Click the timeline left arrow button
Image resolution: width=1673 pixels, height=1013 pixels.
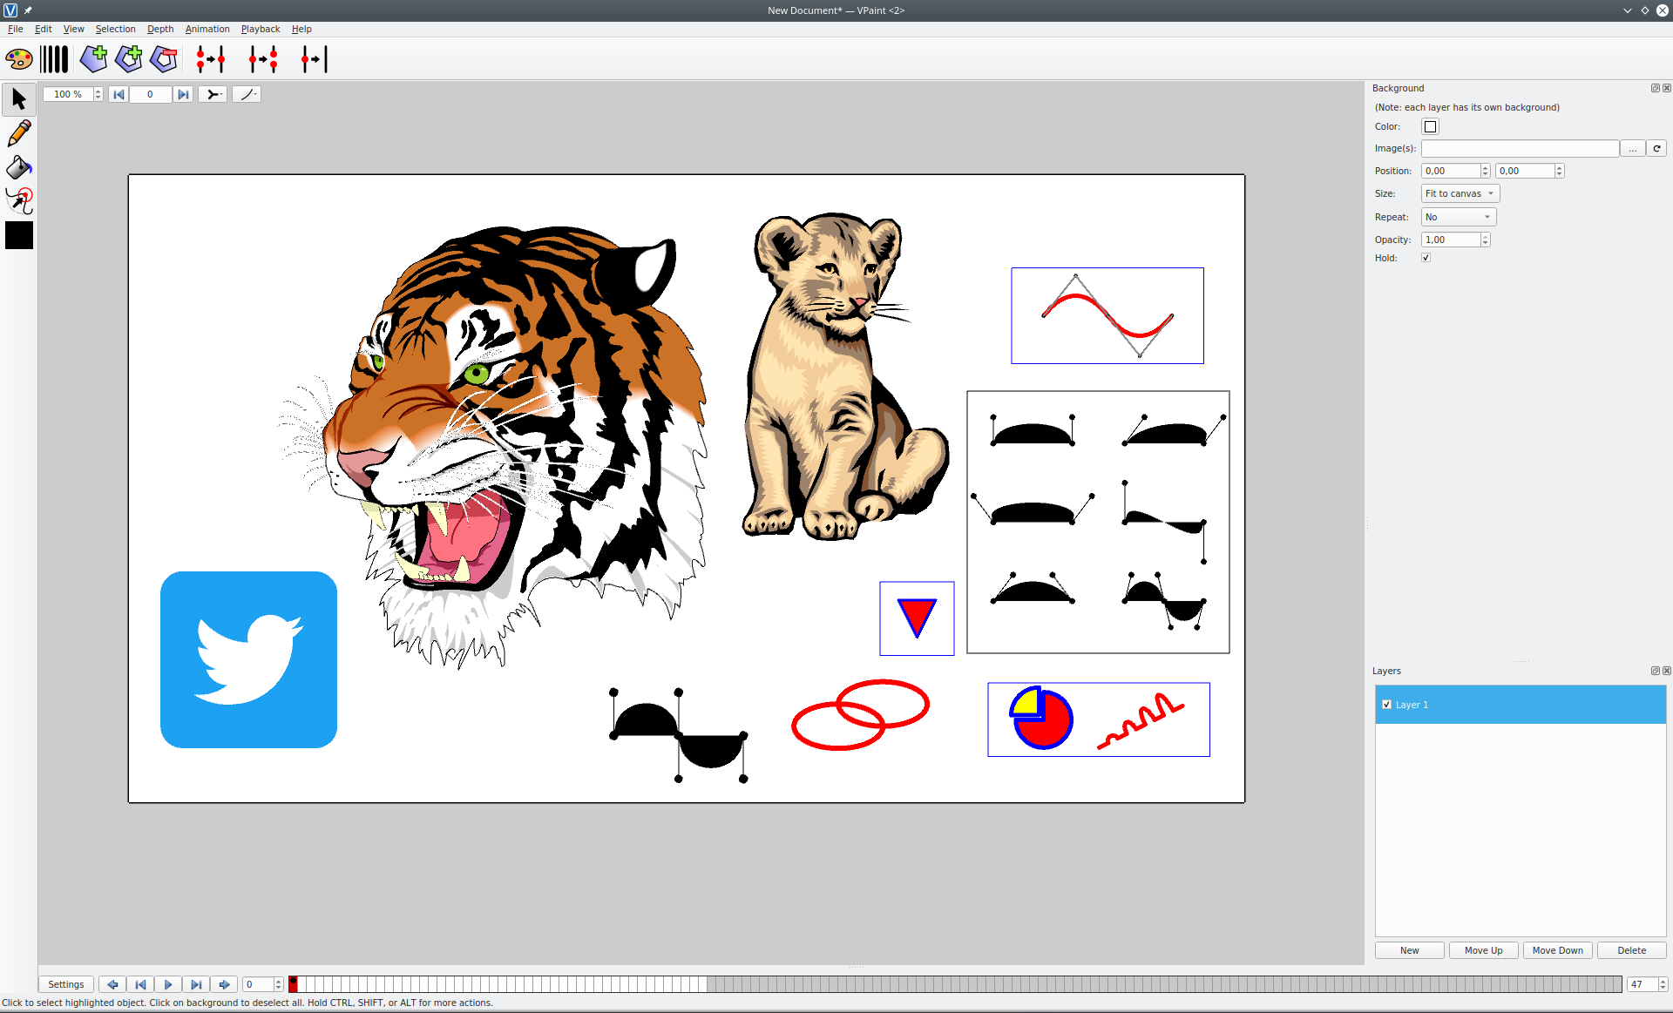coord(112,984)
